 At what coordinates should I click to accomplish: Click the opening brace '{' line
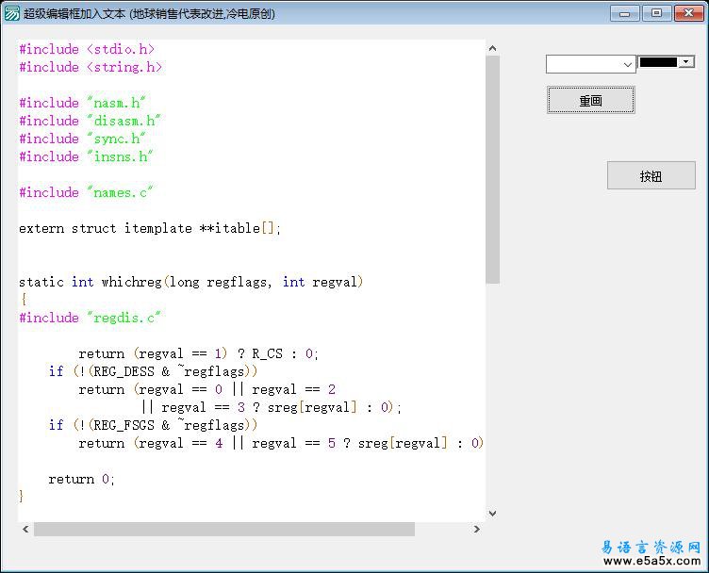click(24, 299)
